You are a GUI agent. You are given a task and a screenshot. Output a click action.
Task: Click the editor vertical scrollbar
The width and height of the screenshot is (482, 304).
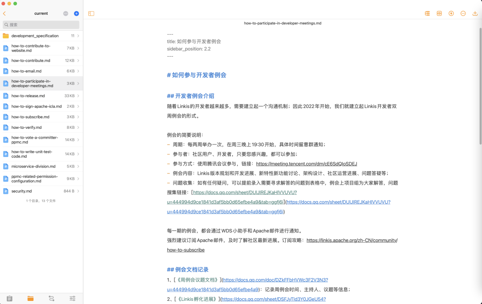(x=480, y=86)
